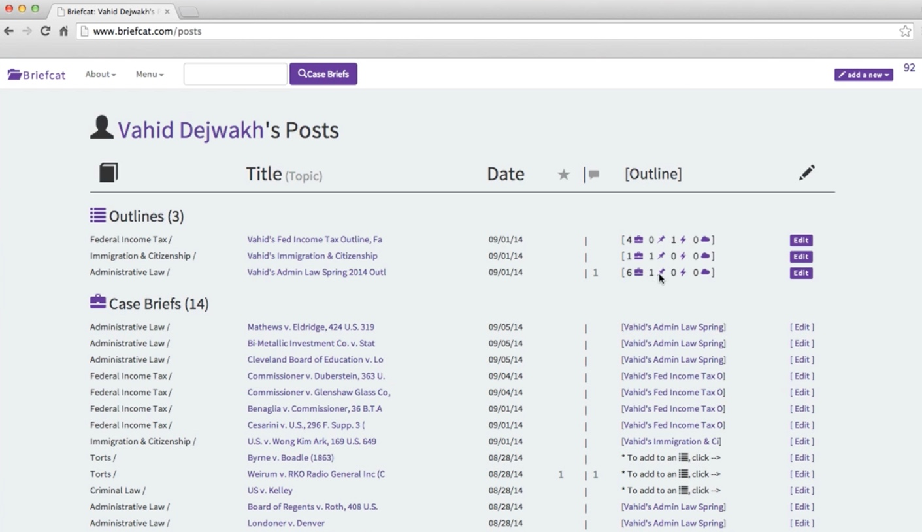922x532 pixels.
Task: Click the book icon column header
Action: 108,173
